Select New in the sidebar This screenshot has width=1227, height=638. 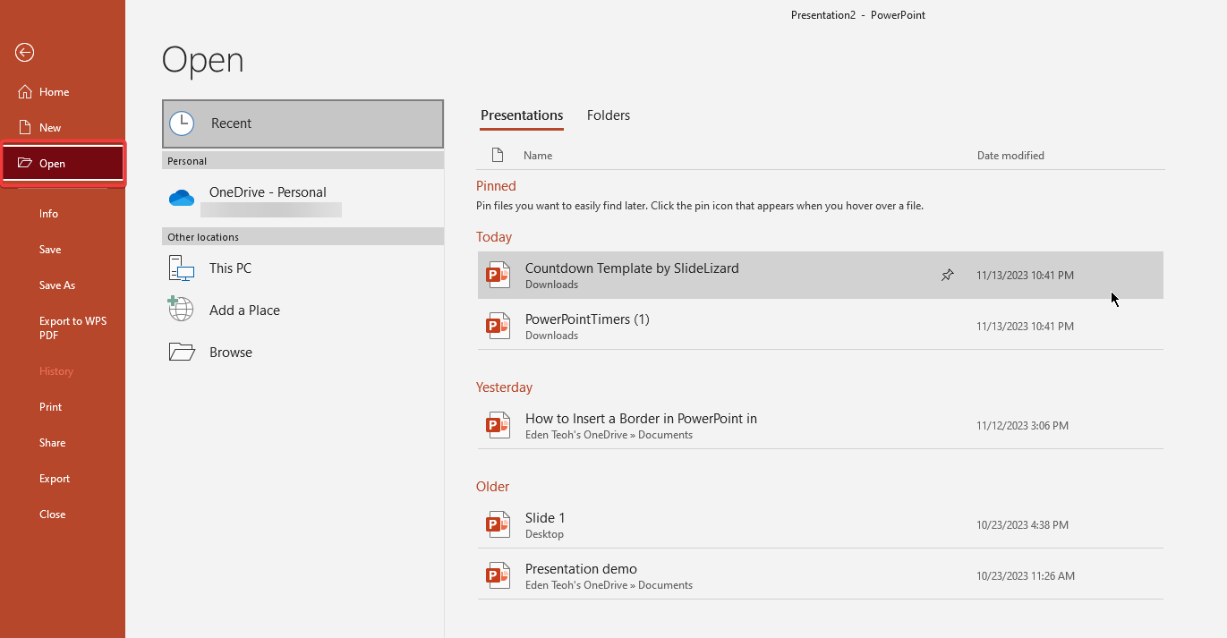coord(50,128)
